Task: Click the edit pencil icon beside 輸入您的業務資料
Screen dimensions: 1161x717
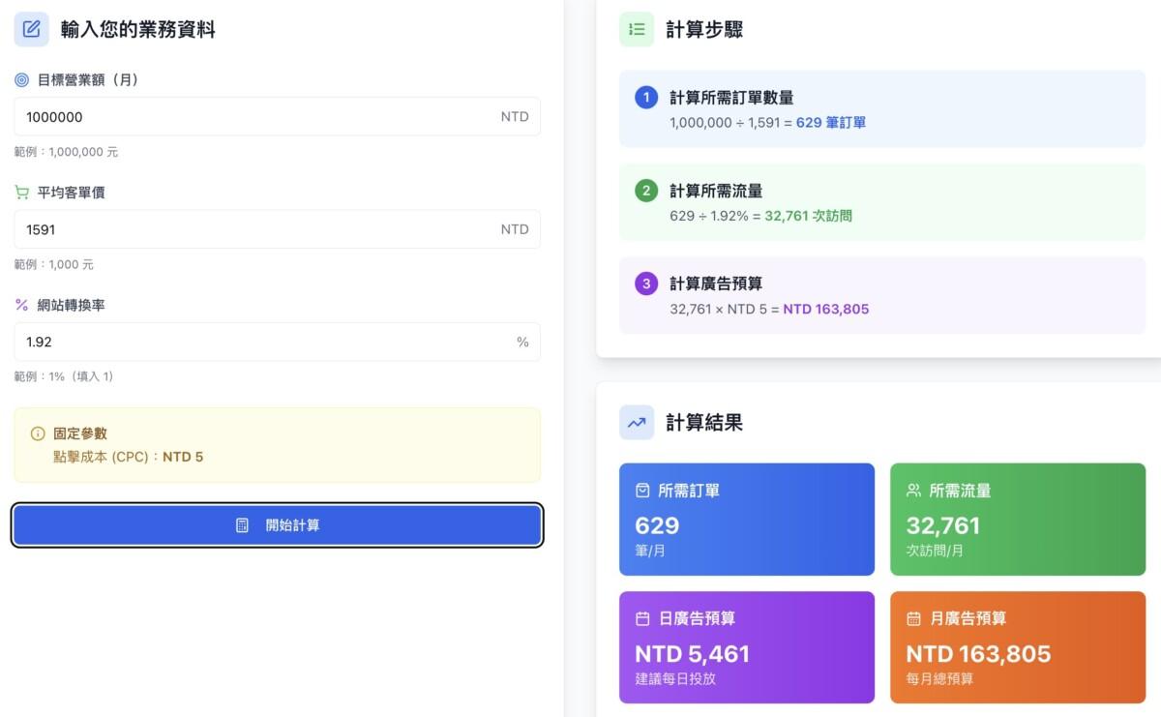Action: 31,29
